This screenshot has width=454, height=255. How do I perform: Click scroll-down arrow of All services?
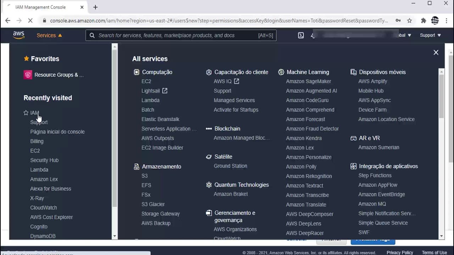pyautogui.click(x=441, y=236)
